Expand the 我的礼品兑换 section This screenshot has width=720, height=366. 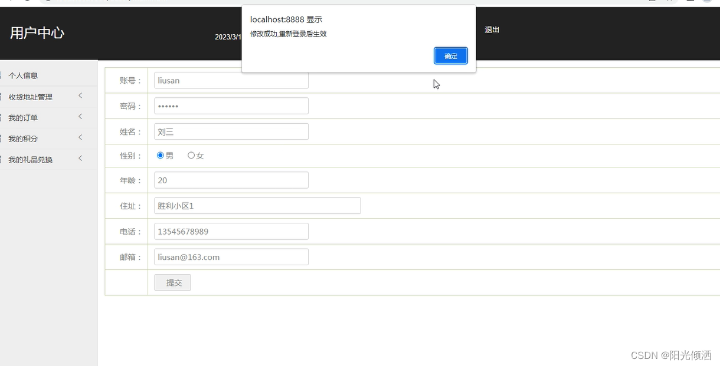pyautogui.click(x=80, y=159)
